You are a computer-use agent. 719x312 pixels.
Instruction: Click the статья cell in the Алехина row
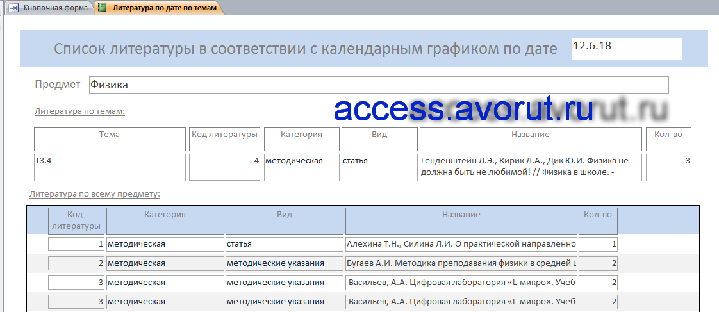click(x=285, y=244)
